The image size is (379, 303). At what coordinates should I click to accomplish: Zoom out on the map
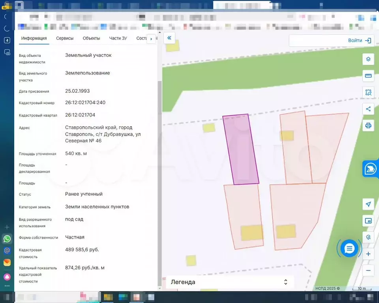pos(368,270)
